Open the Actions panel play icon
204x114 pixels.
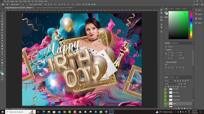[162, 13]
